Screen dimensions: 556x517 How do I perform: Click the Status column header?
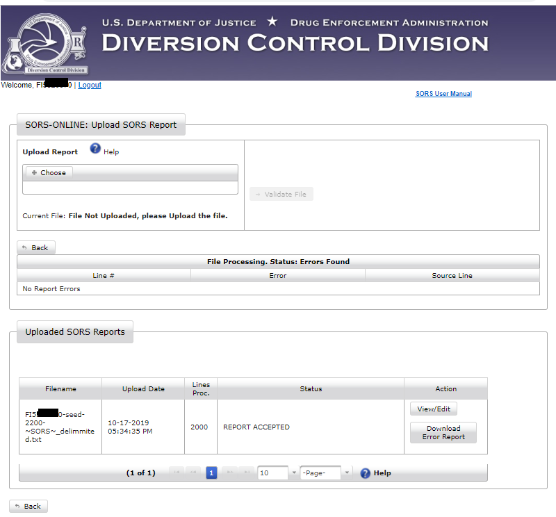coord(311,388)
